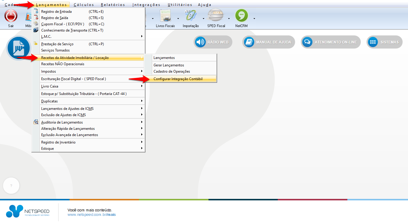Expand Livros Fiscais dropdown arrow
408x223 pixels.
tap(178, 18)
